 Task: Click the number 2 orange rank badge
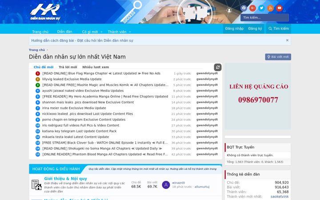38,79
